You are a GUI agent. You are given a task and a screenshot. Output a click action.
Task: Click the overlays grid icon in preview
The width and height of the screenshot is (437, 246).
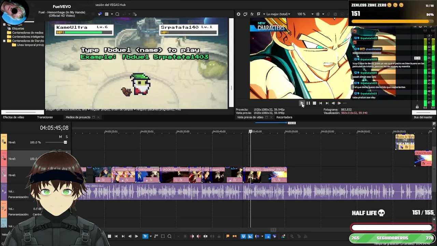point(318,14)
